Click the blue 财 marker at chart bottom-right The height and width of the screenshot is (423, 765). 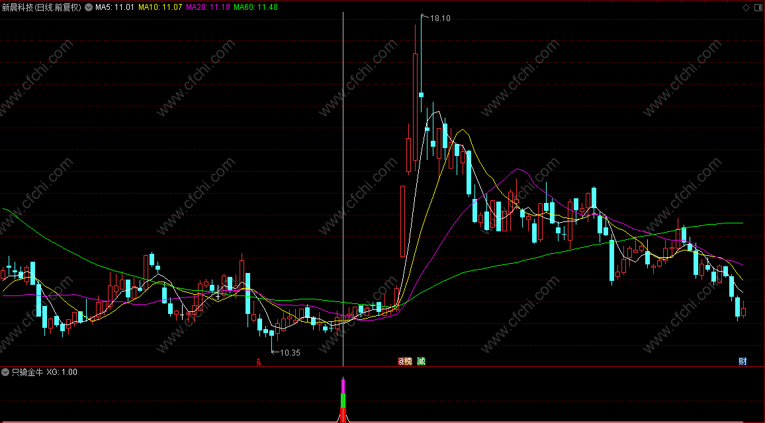click(742, 361)
